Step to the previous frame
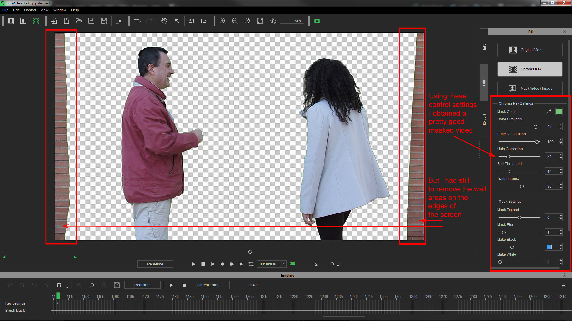Image resolution: width=572 pixels, height=321 pixels. 222,264
